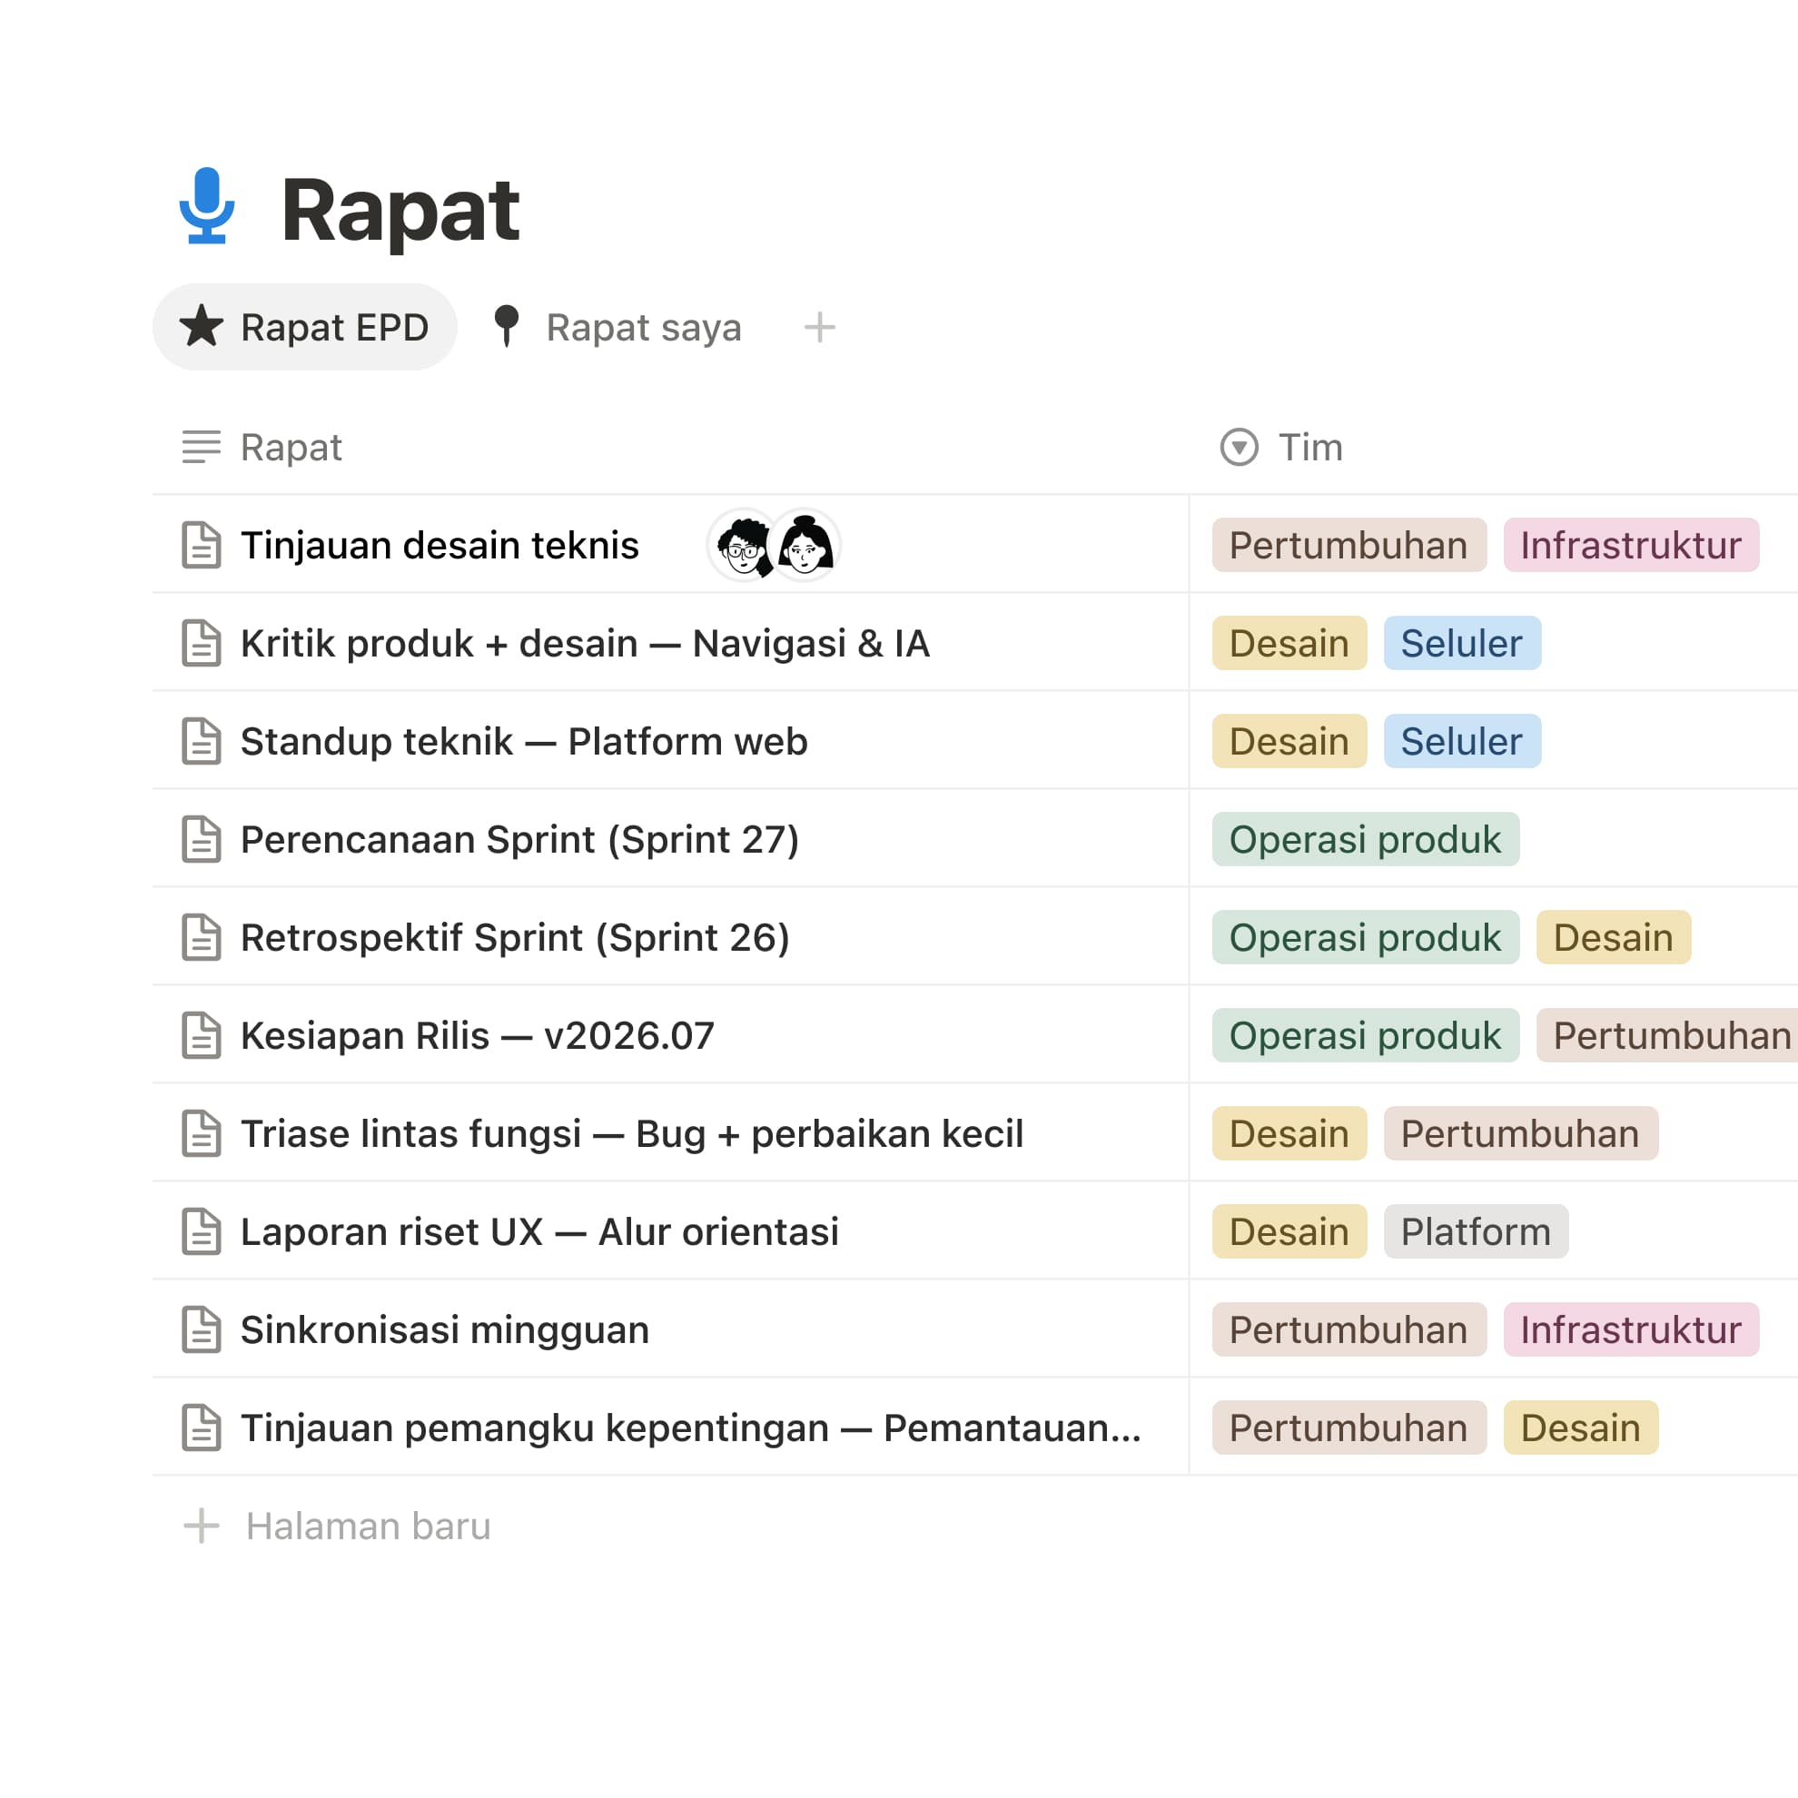Add a new view with the plus icon
Viewport: 1798px width, 1798px height.
tap(819, 328)
